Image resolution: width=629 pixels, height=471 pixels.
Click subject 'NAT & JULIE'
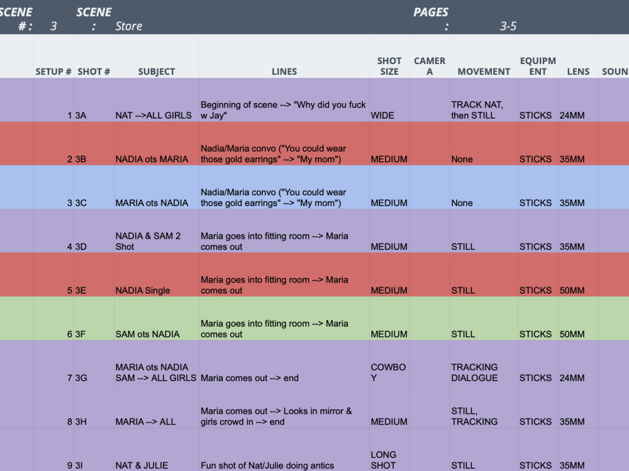pos(157,450)
